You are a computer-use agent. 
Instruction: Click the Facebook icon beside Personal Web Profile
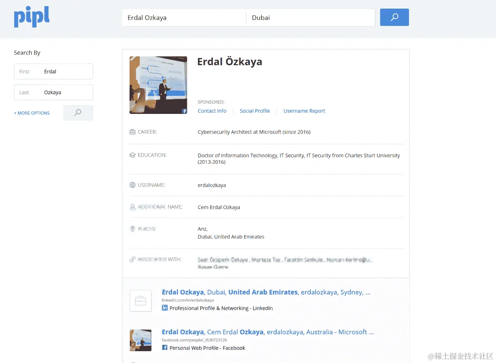(165, 347)
